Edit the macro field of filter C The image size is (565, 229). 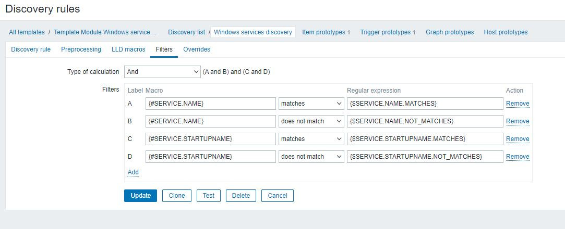210,139
